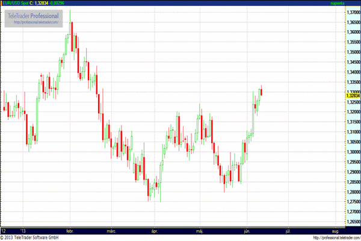Click the EUR/USD Spot symbol label
This screenshot has height=241, width=361.
(17, 4)
